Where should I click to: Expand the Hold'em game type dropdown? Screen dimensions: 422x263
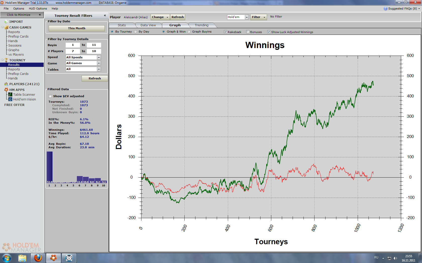[247, 17]
